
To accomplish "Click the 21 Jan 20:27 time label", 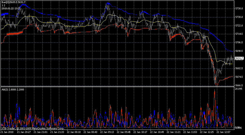I will coord(24,132).
